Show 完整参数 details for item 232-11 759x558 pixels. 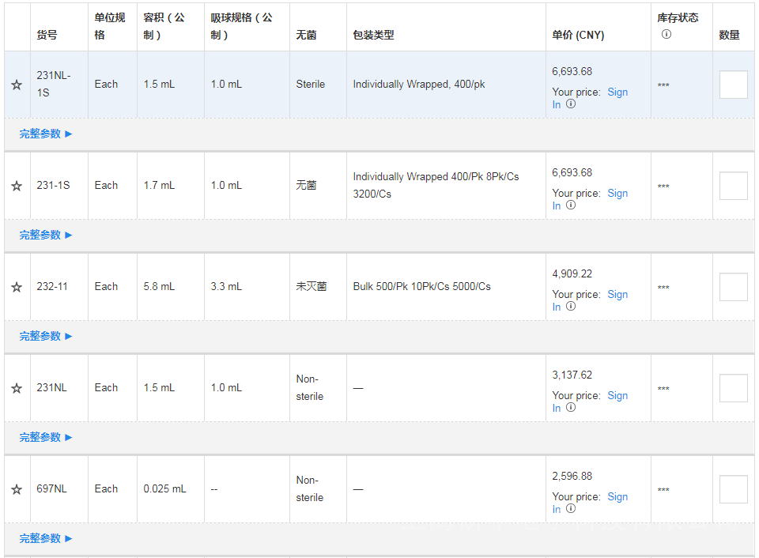tap(46, 337)
